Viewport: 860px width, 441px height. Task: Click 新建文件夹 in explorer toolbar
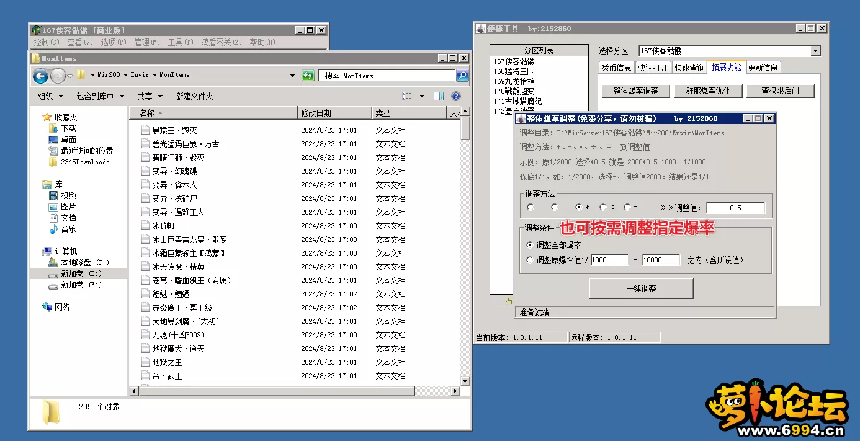point(194,96)
